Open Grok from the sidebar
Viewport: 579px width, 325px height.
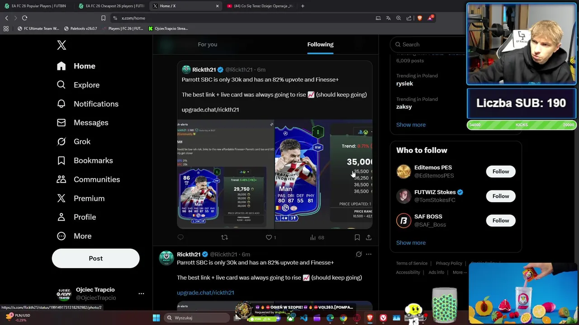(74, 142)
